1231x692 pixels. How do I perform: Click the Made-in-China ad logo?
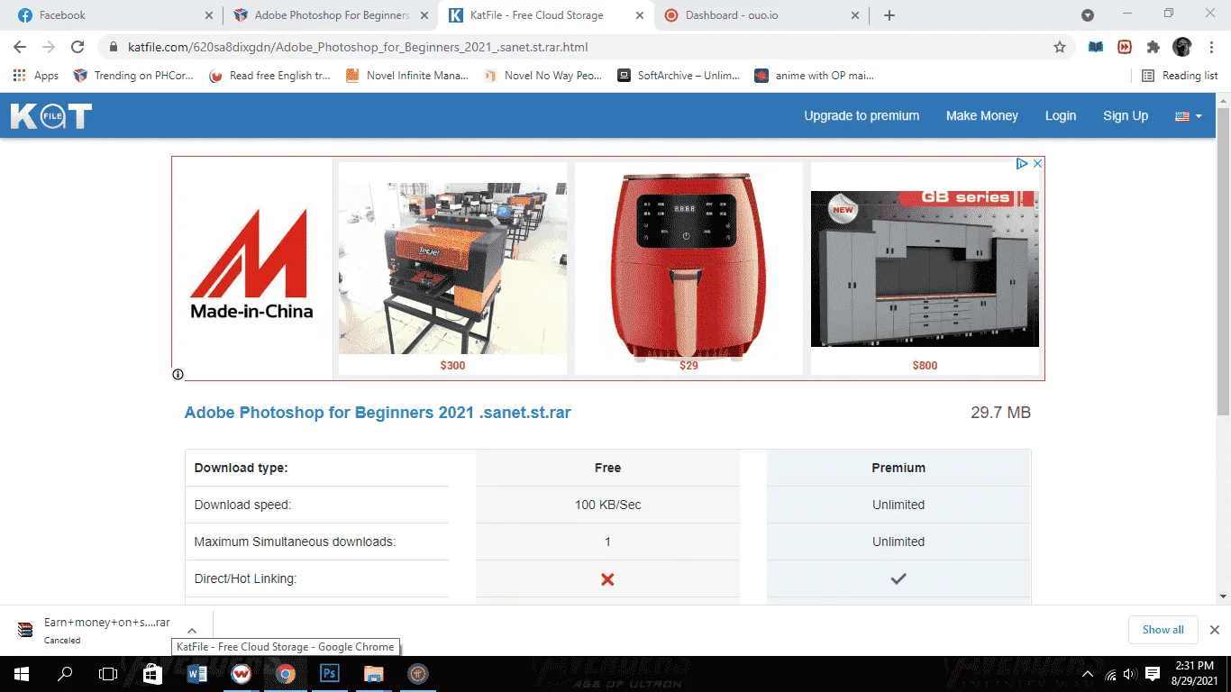pyautogui.click(x=251, y=265)
